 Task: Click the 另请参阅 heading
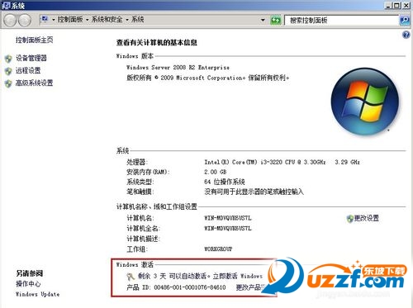pyautogui.click(x=30, y=273)
